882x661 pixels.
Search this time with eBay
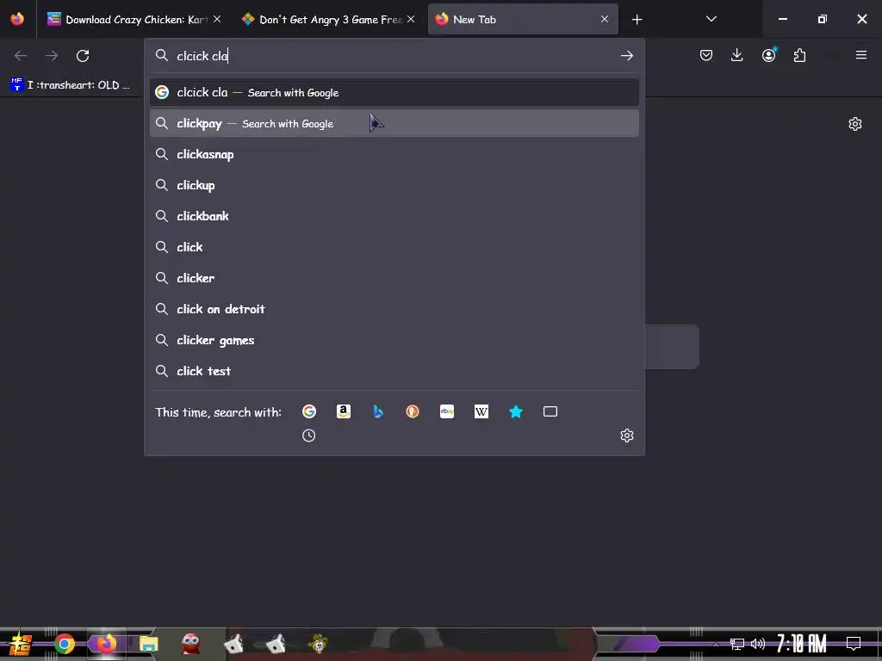[447, 411]
